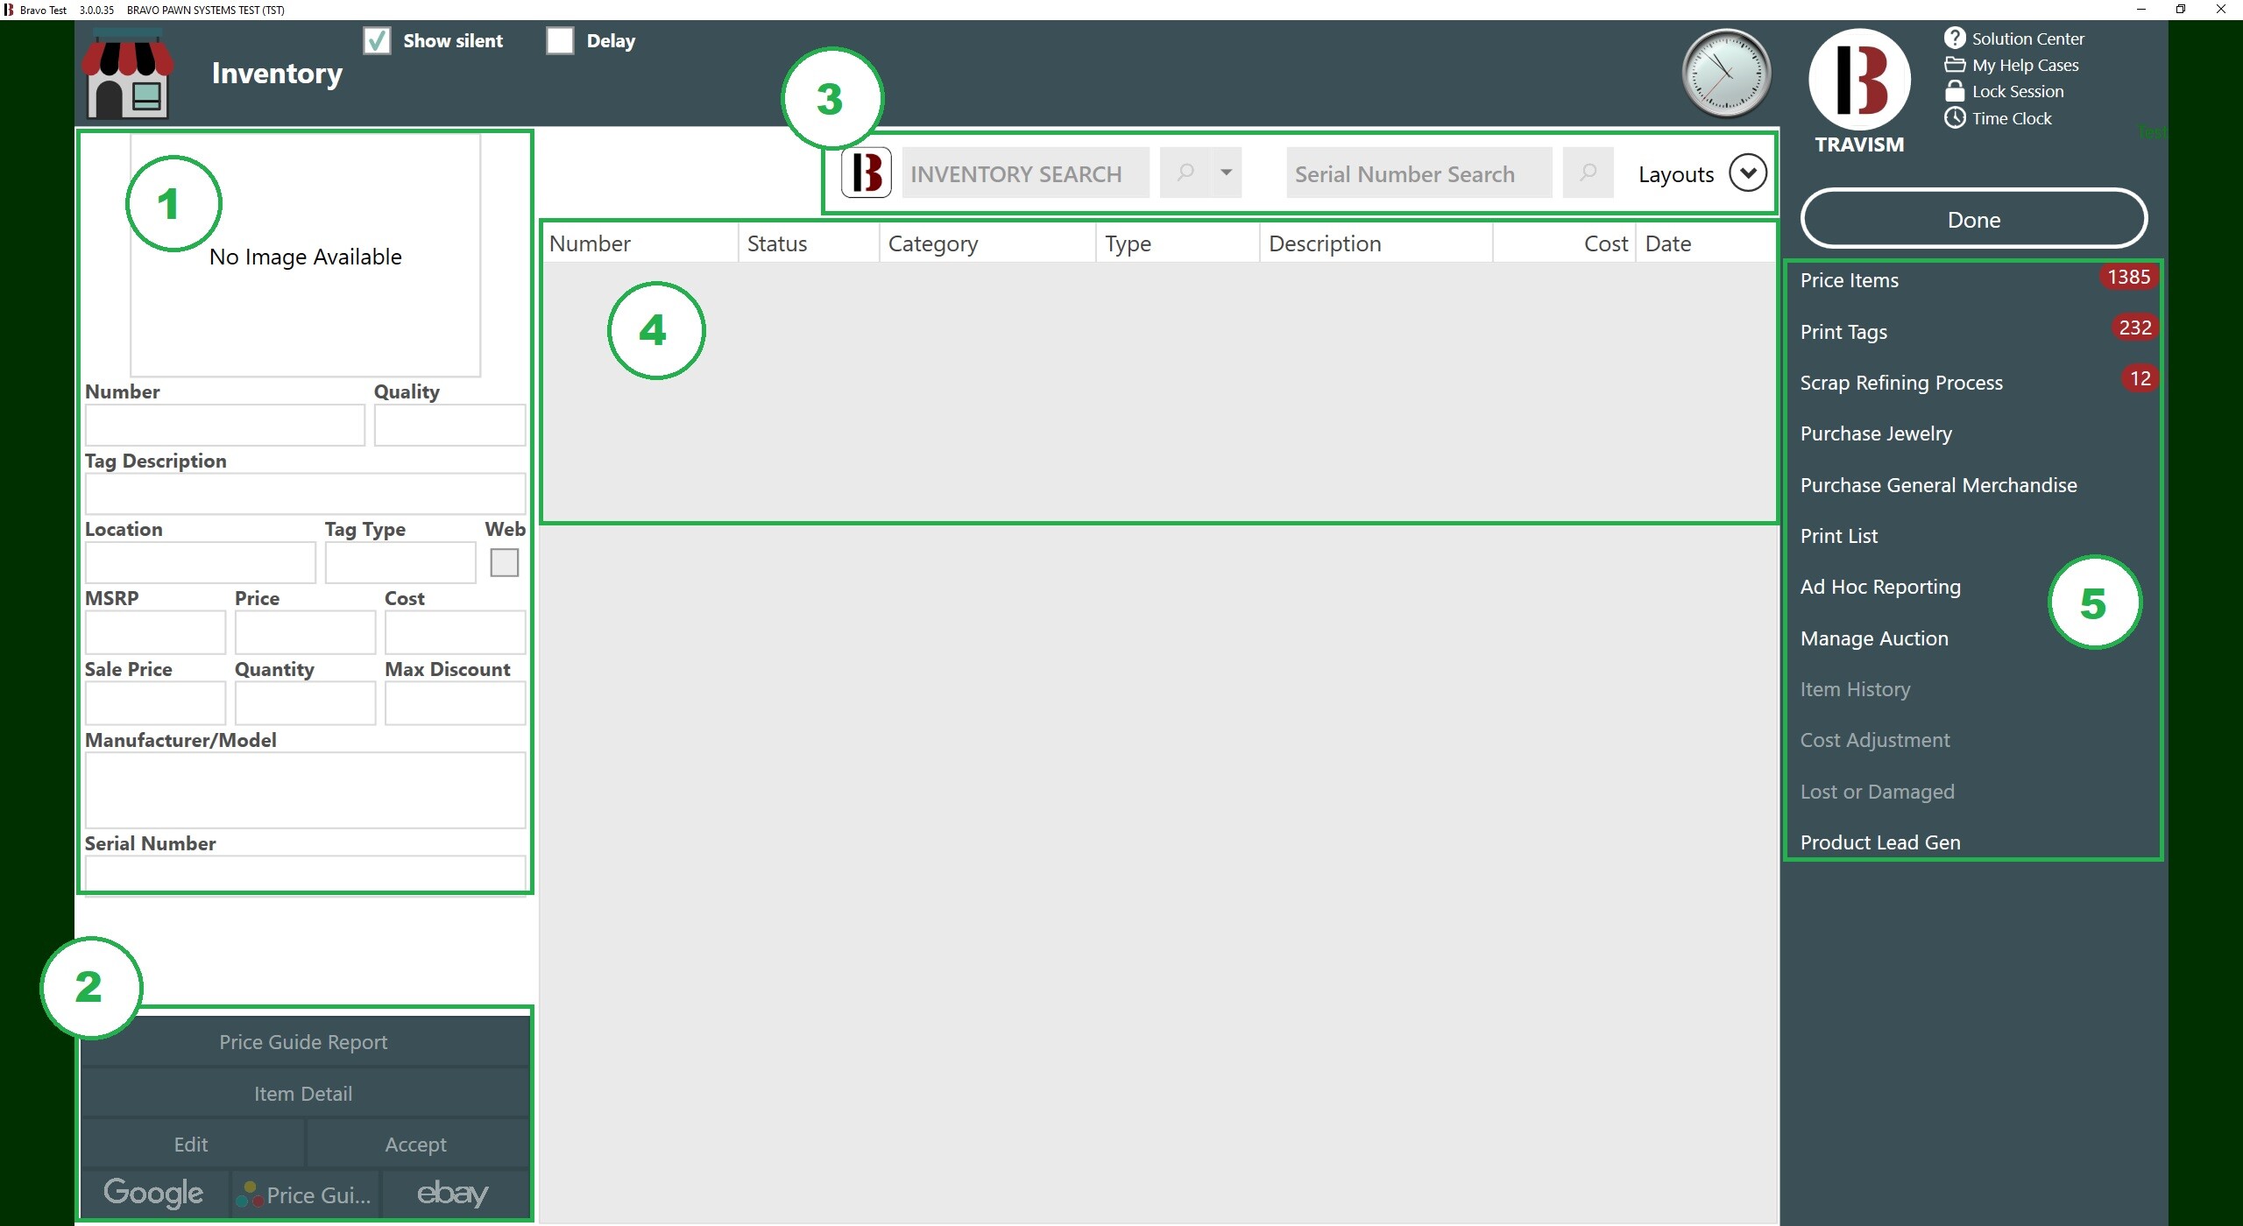Select Purchase General Merchandise
The height and width of the screenshot is (1226, 2243).
(x=1938, y=485)
